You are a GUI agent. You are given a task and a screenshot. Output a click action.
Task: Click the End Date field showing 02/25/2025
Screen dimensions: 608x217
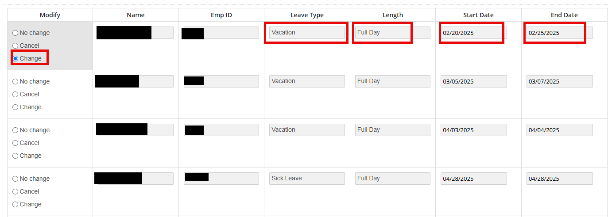[559, 33]
